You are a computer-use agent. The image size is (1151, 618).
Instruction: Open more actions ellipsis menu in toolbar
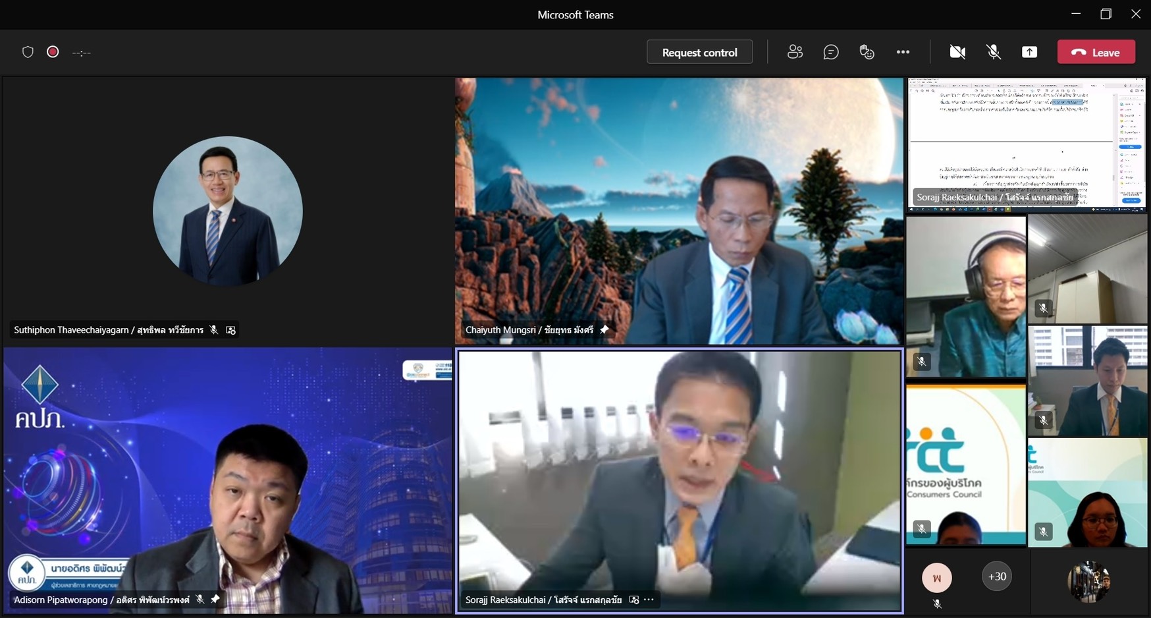(903, 52)
